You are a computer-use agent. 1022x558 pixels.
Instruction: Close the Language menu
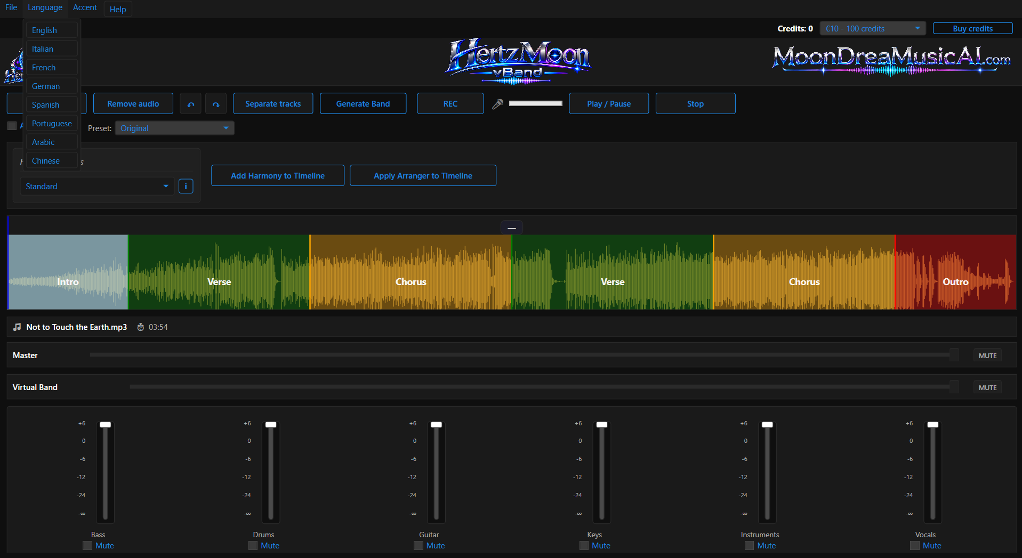45,7
